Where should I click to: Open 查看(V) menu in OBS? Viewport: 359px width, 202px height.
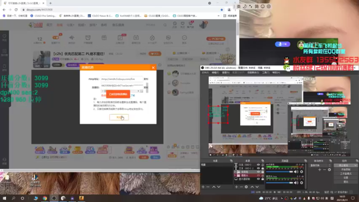click(226, 73)
